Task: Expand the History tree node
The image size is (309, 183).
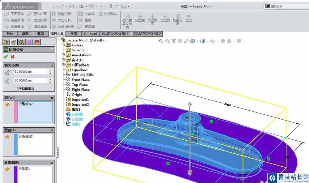Action: (x=63, y=45)
